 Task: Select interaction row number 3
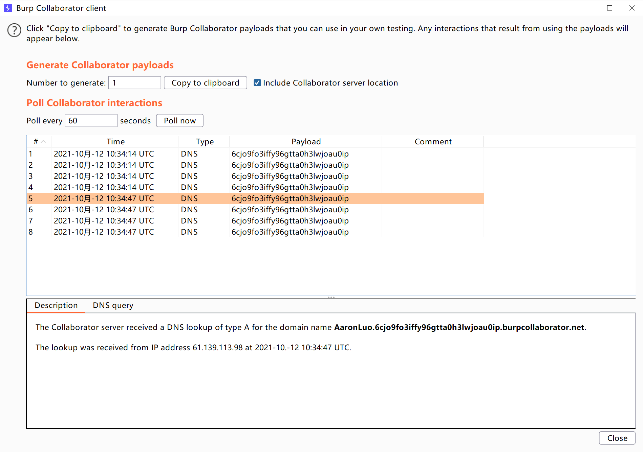click(x=255, y=176)
